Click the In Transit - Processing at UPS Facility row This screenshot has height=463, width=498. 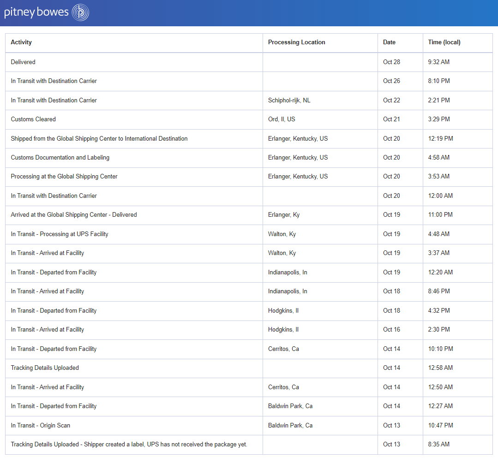pos(59,234)
